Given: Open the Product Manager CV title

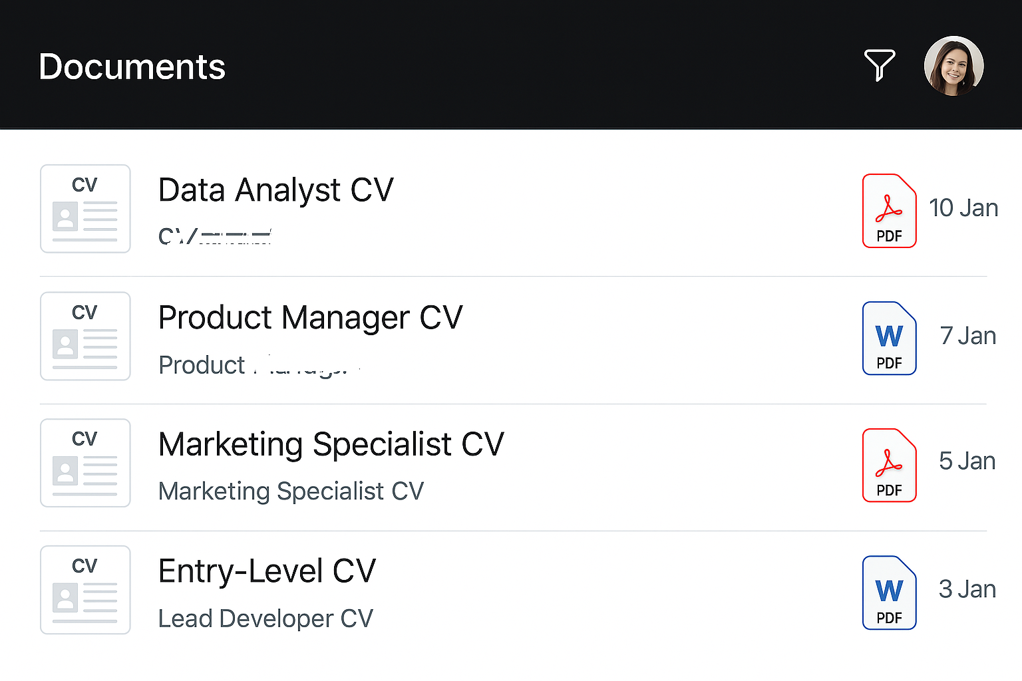Looking at the screenshot, I should pyautogui.click(x=310, y=318).
